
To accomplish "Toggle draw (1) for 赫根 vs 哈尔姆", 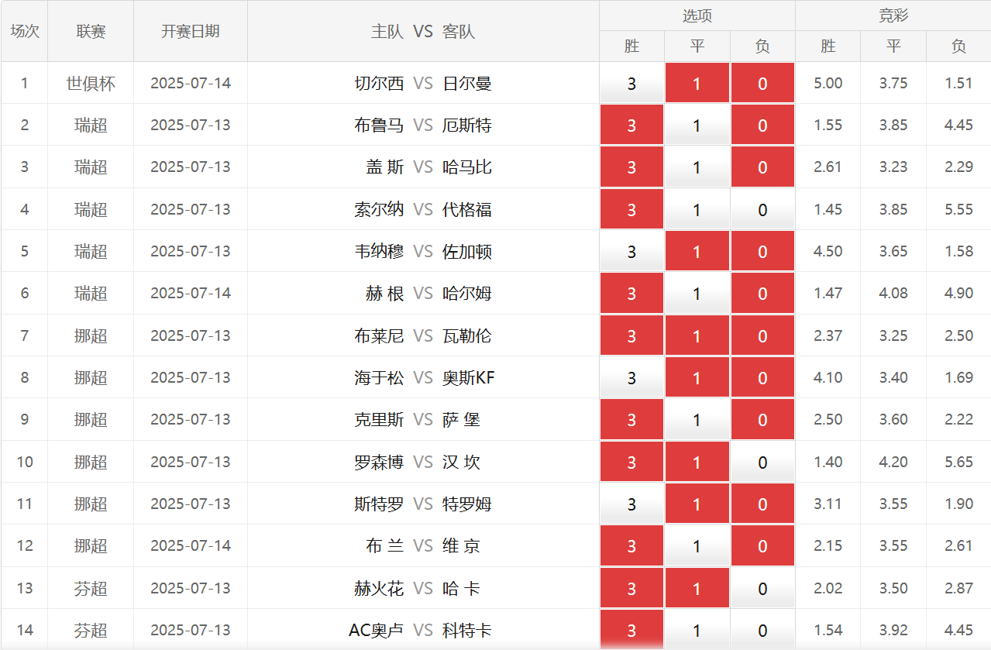I will click(697, 293).
